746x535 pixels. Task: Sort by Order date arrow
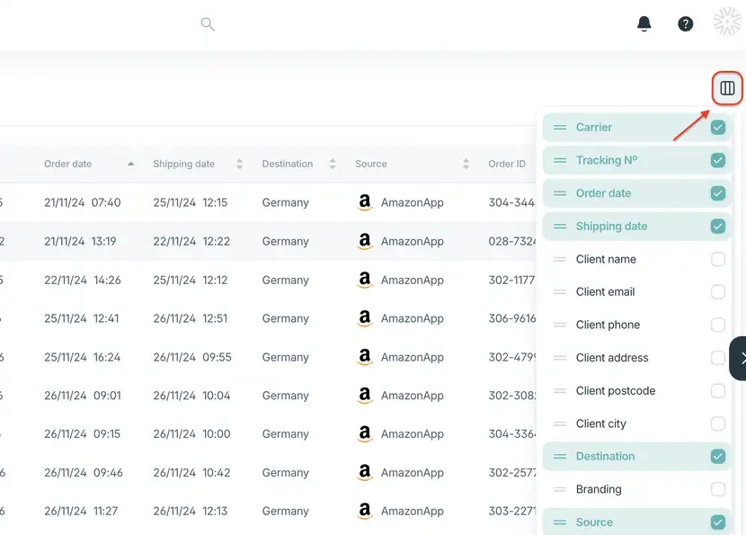click(x=130, y=164)
